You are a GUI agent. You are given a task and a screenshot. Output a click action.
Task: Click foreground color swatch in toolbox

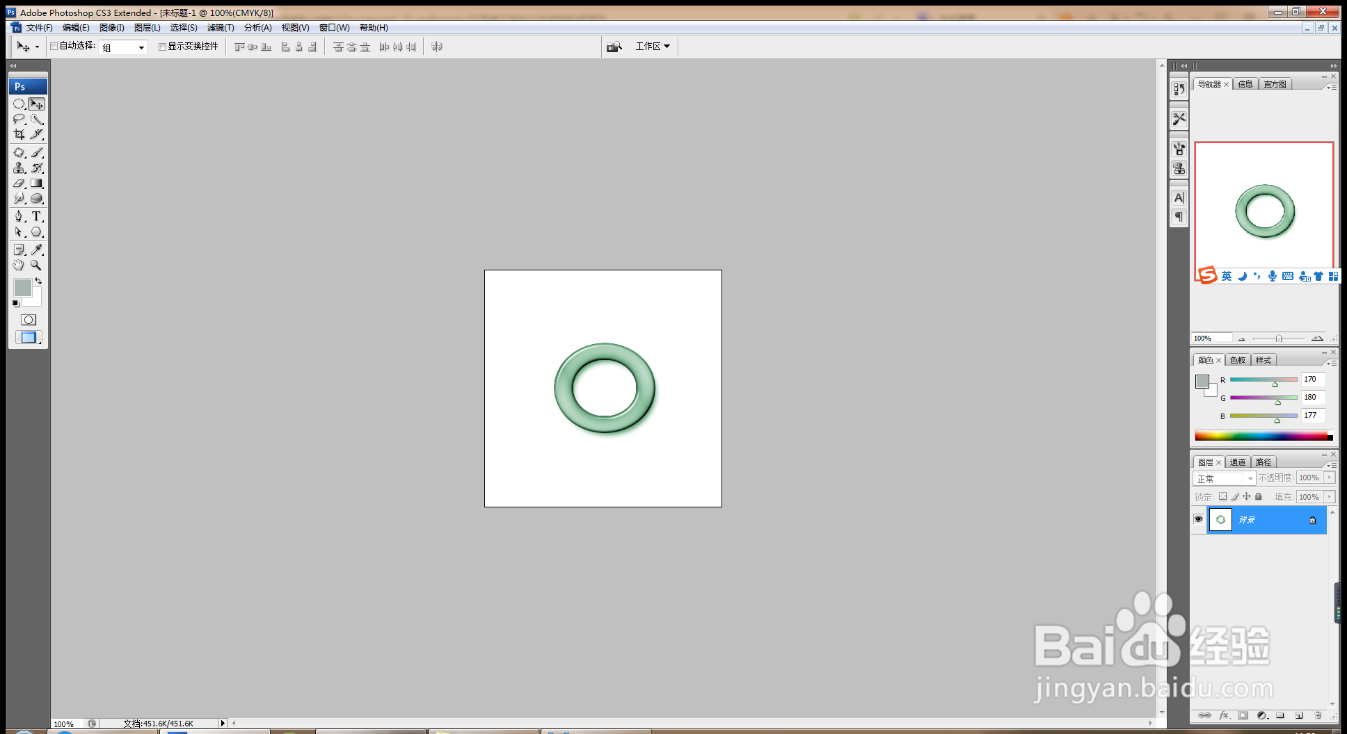pyautogui.click(x=22, y=288)
